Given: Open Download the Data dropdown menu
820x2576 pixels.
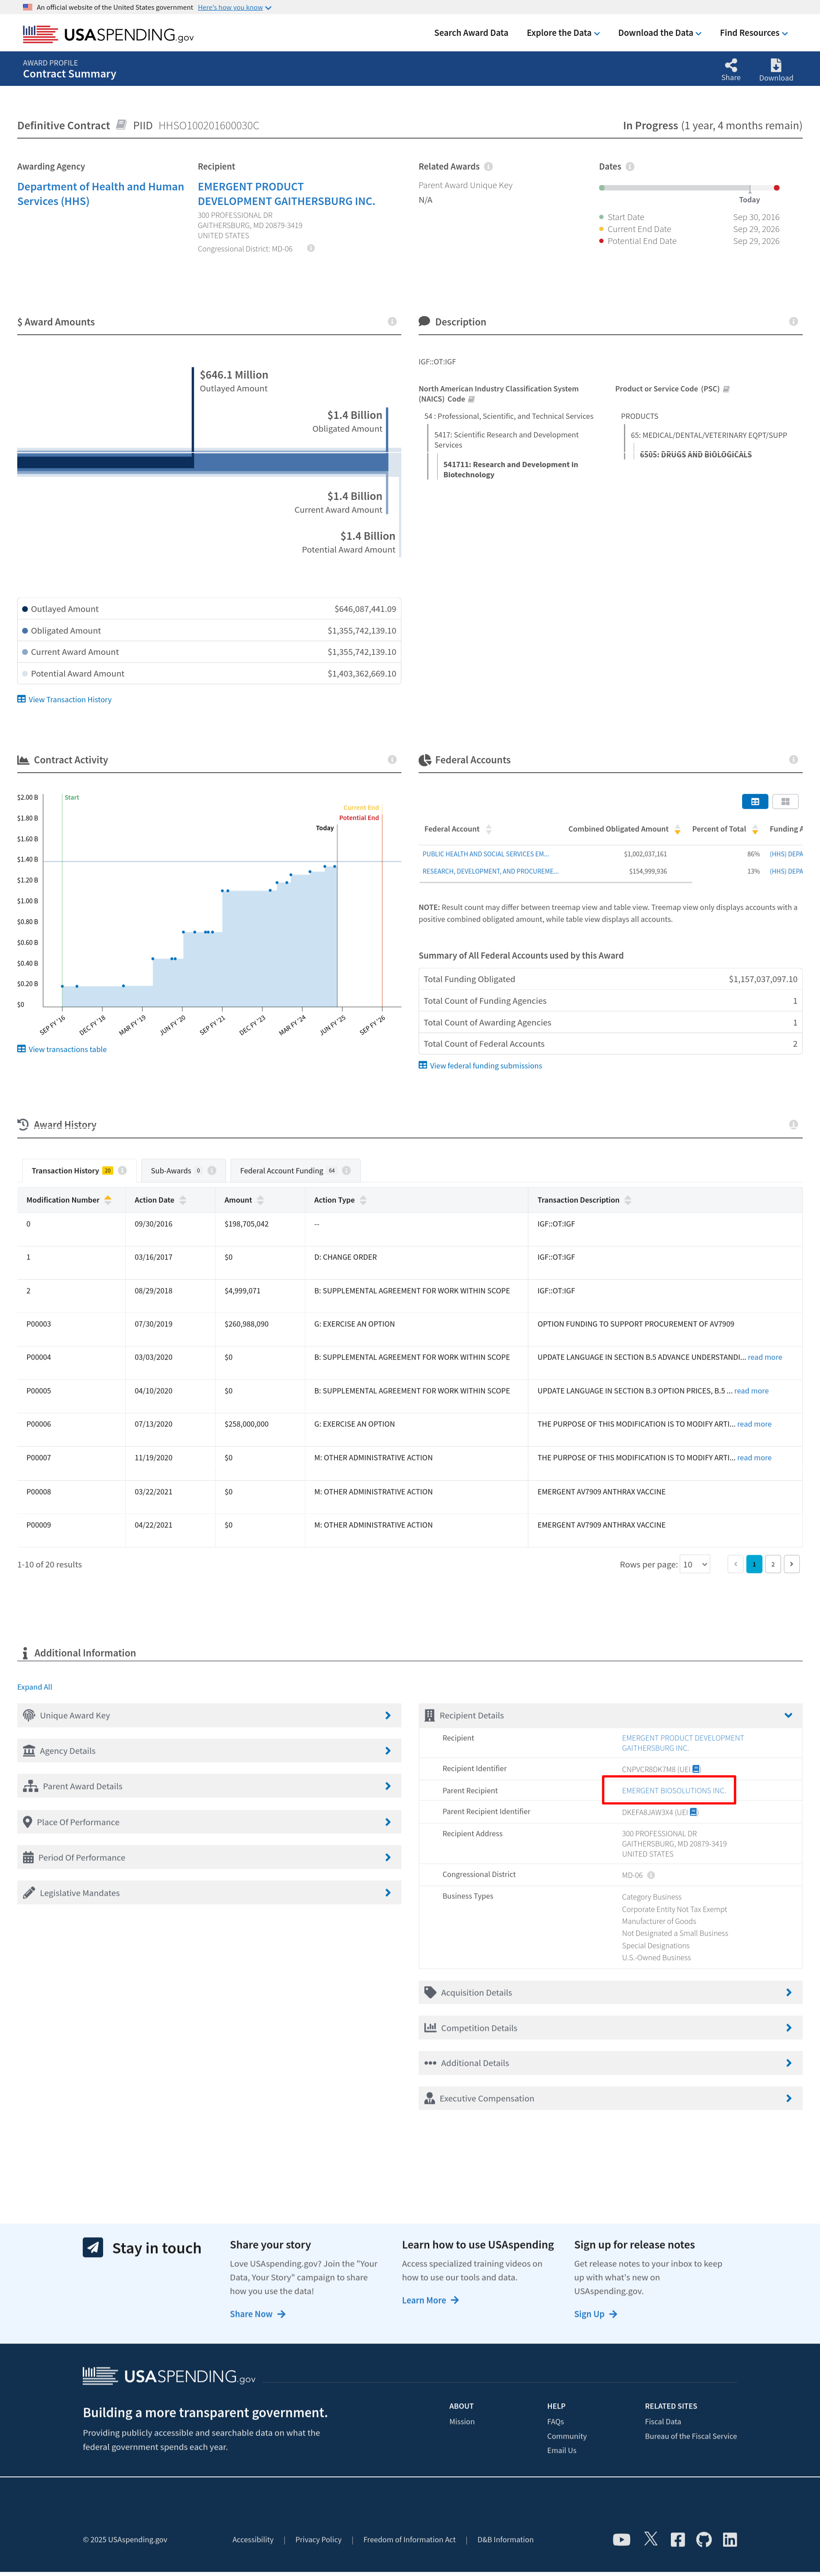Looking at the screenshot, I should (659, 33).
